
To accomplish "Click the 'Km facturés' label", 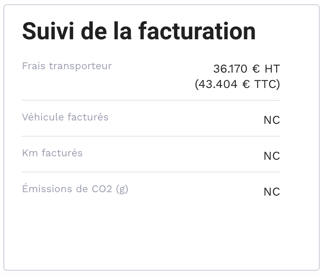I will pyautogui.click(x=52, y=153).
